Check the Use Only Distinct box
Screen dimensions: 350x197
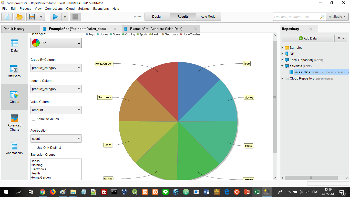(x=34, y=148)
